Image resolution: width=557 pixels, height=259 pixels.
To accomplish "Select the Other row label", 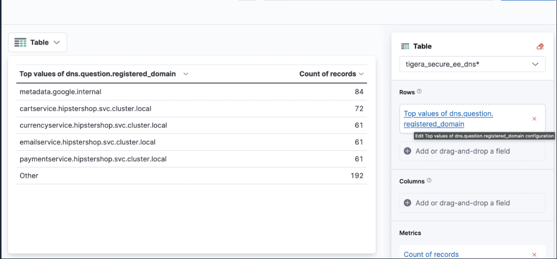I will pyautogui.click(x=29, y=175).
